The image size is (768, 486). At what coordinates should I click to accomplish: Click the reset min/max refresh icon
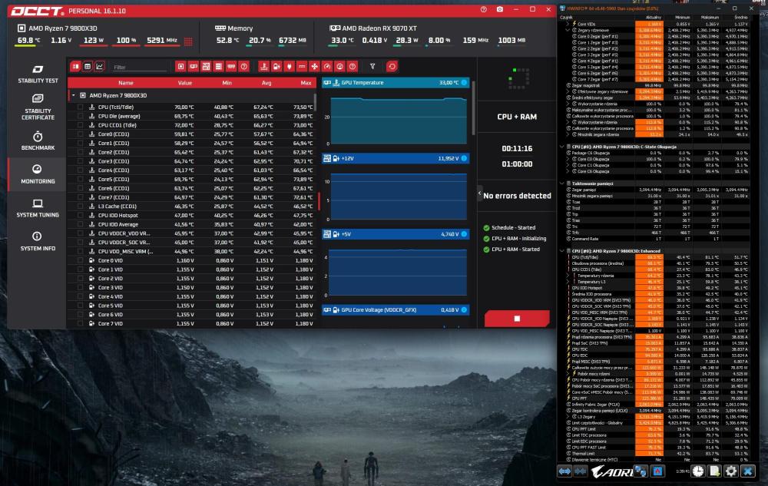point(392,67)
